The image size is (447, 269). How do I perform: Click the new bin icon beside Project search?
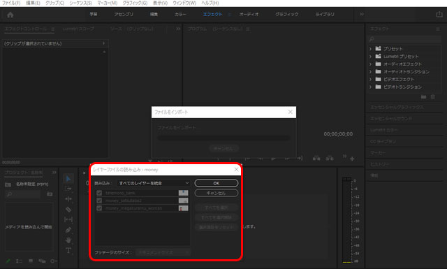[50, 194]
